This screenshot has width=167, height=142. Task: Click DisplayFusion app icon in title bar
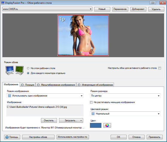coord(3,3)
